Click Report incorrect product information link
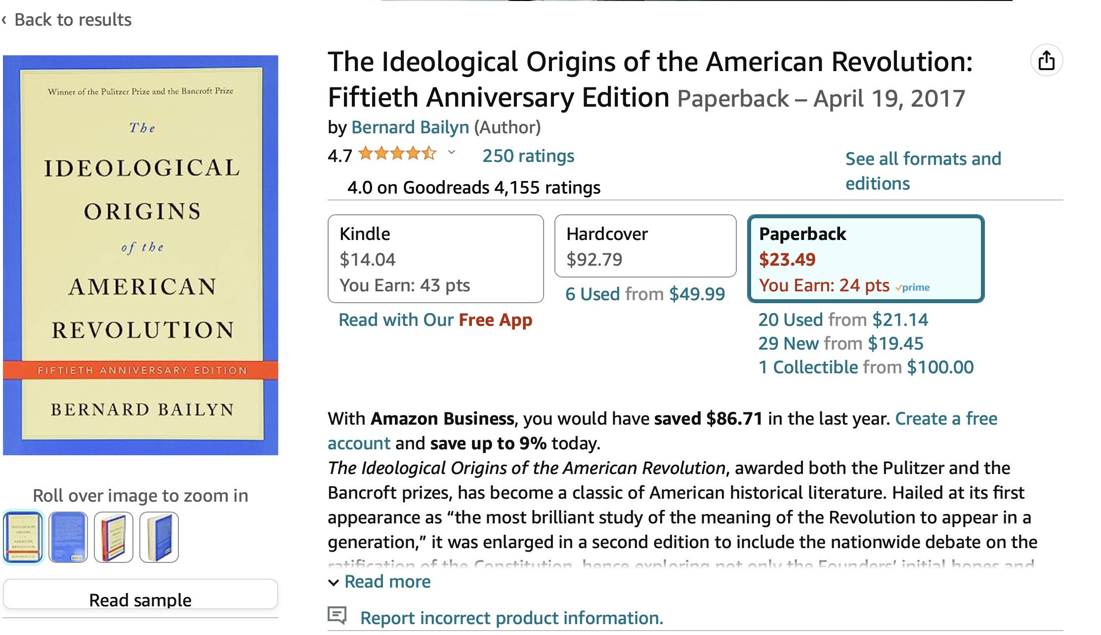Viewport: 1101px width, 635px height. pos(511,618)
